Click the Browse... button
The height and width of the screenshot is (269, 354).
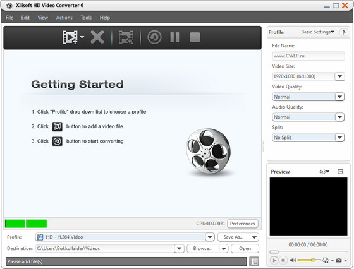(x=203, y=249)
